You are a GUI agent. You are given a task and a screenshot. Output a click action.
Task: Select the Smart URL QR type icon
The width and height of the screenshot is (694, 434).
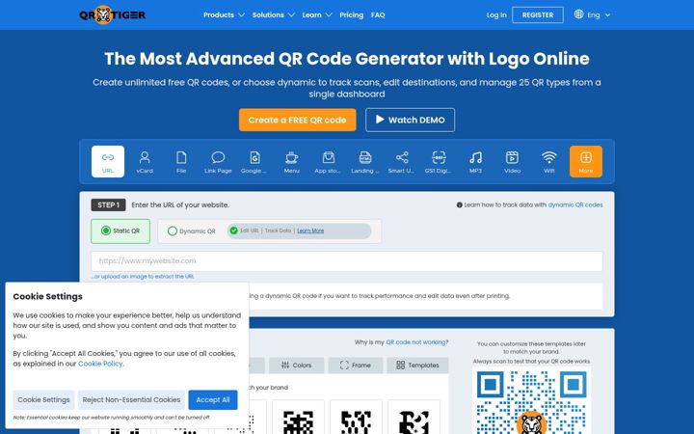pyautogui.click(x=401, y=161)
